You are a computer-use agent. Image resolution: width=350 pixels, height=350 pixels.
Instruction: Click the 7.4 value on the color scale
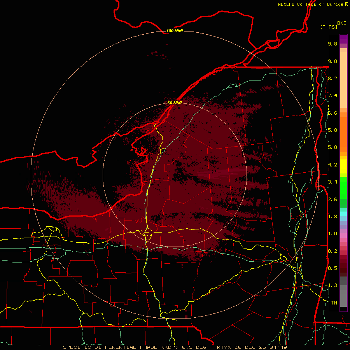[332, 96]
